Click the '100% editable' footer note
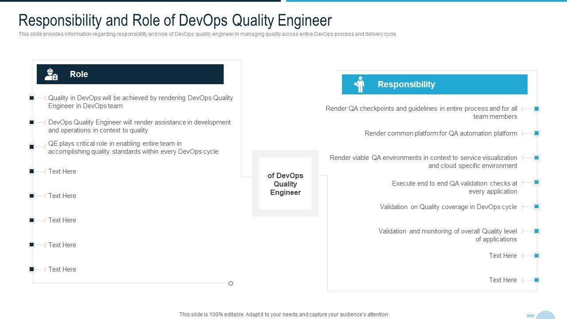Screen dimensions: 567x319 [x=283, y=314]
